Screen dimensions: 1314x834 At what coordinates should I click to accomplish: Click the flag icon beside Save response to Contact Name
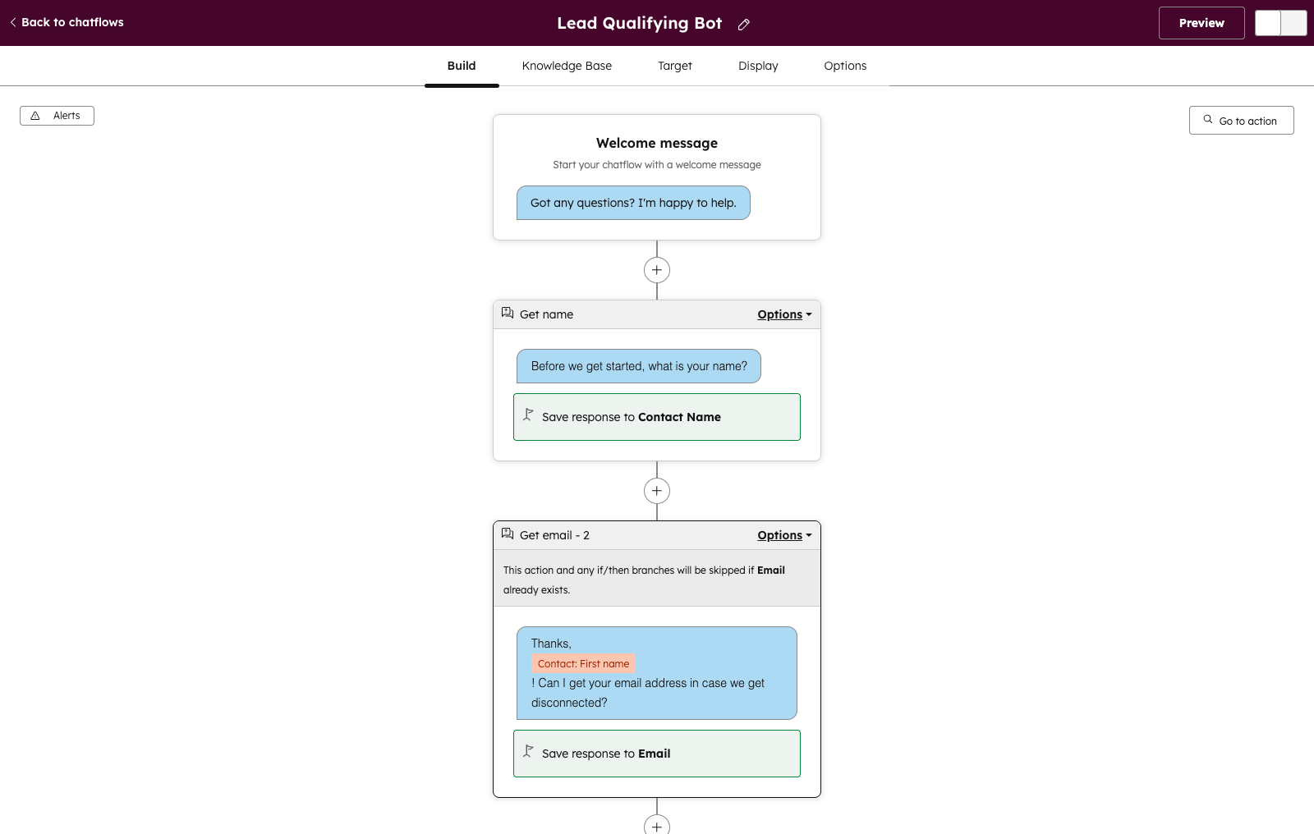click(528, 415)
